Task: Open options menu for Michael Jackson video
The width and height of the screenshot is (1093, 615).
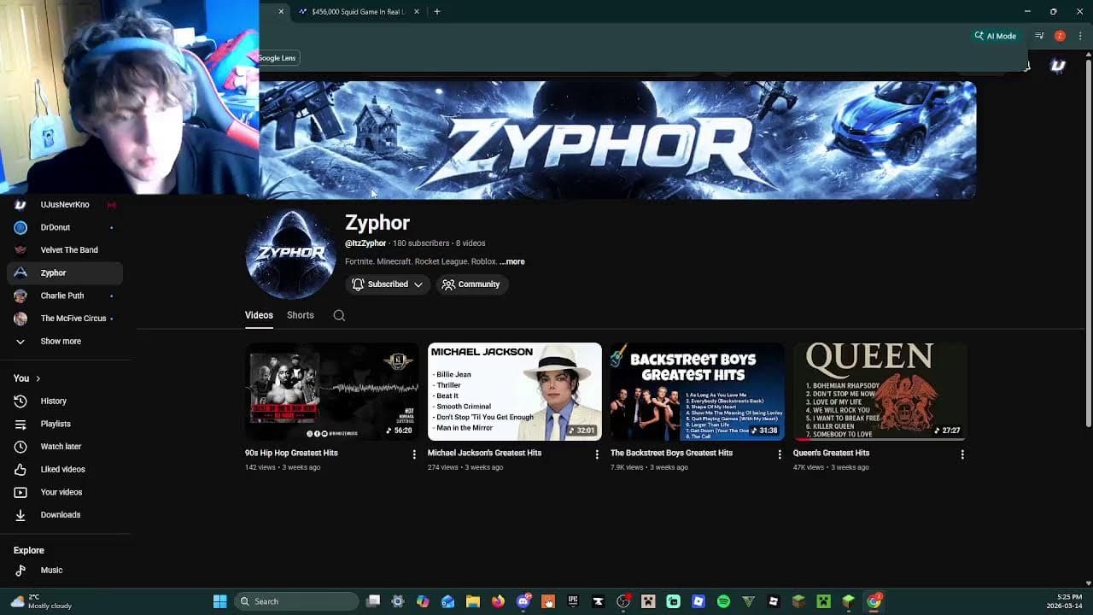Action: click(x=597, y=454)
